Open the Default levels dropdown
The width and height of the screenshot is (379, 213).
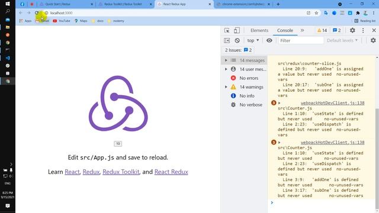[342, 41]
